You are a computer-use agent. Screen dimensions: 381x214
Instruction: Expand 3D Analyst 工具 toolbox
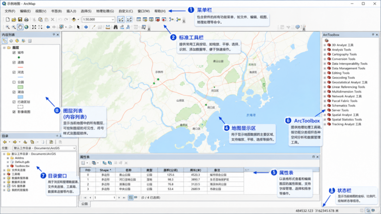pos(325,45)
